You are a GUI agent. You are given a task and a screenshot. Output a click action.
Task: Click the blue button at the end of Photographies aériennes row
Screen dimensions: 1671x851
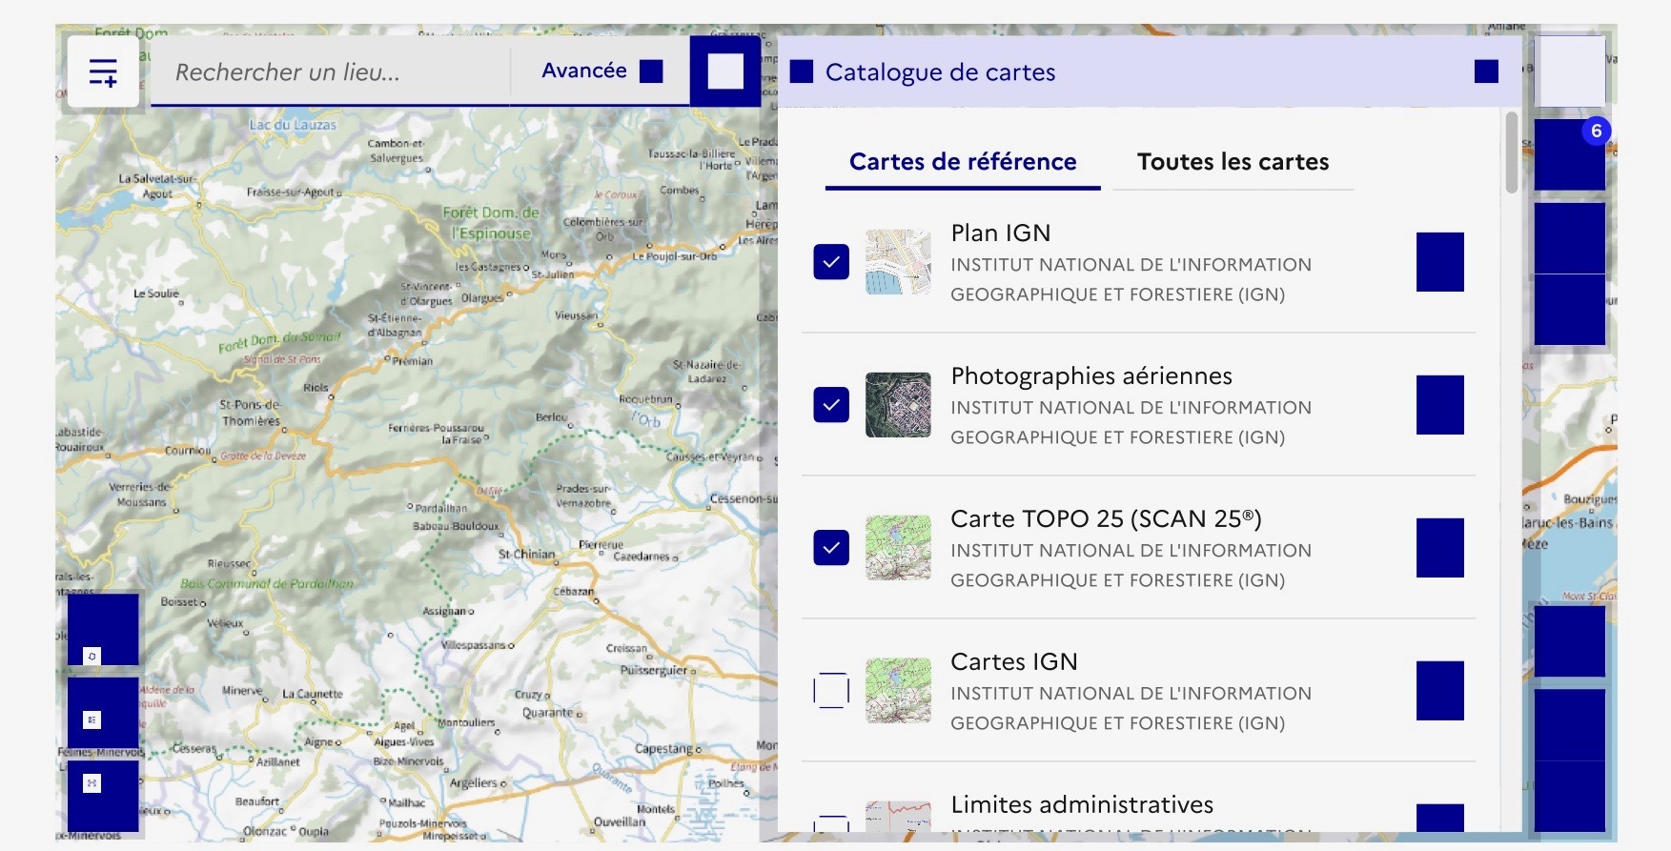[1439, 405]
